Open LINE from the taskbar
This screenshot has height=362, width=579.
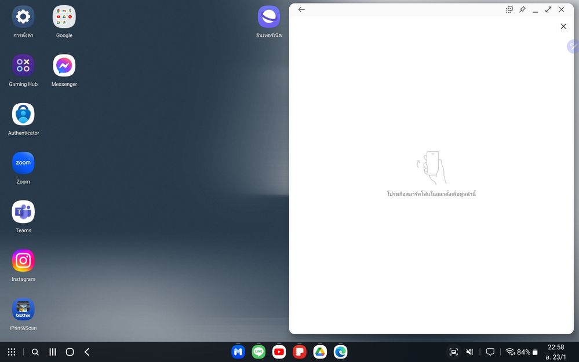(258, 352)
